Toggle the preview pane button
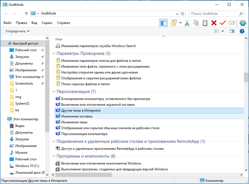 coord(232,31)
